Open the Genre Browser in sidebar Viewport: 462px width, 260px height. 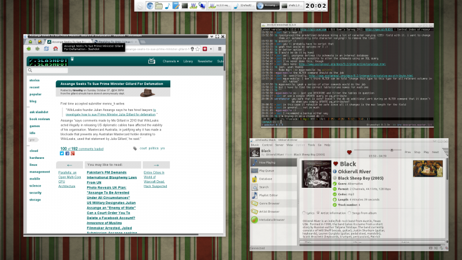(273, 203)
